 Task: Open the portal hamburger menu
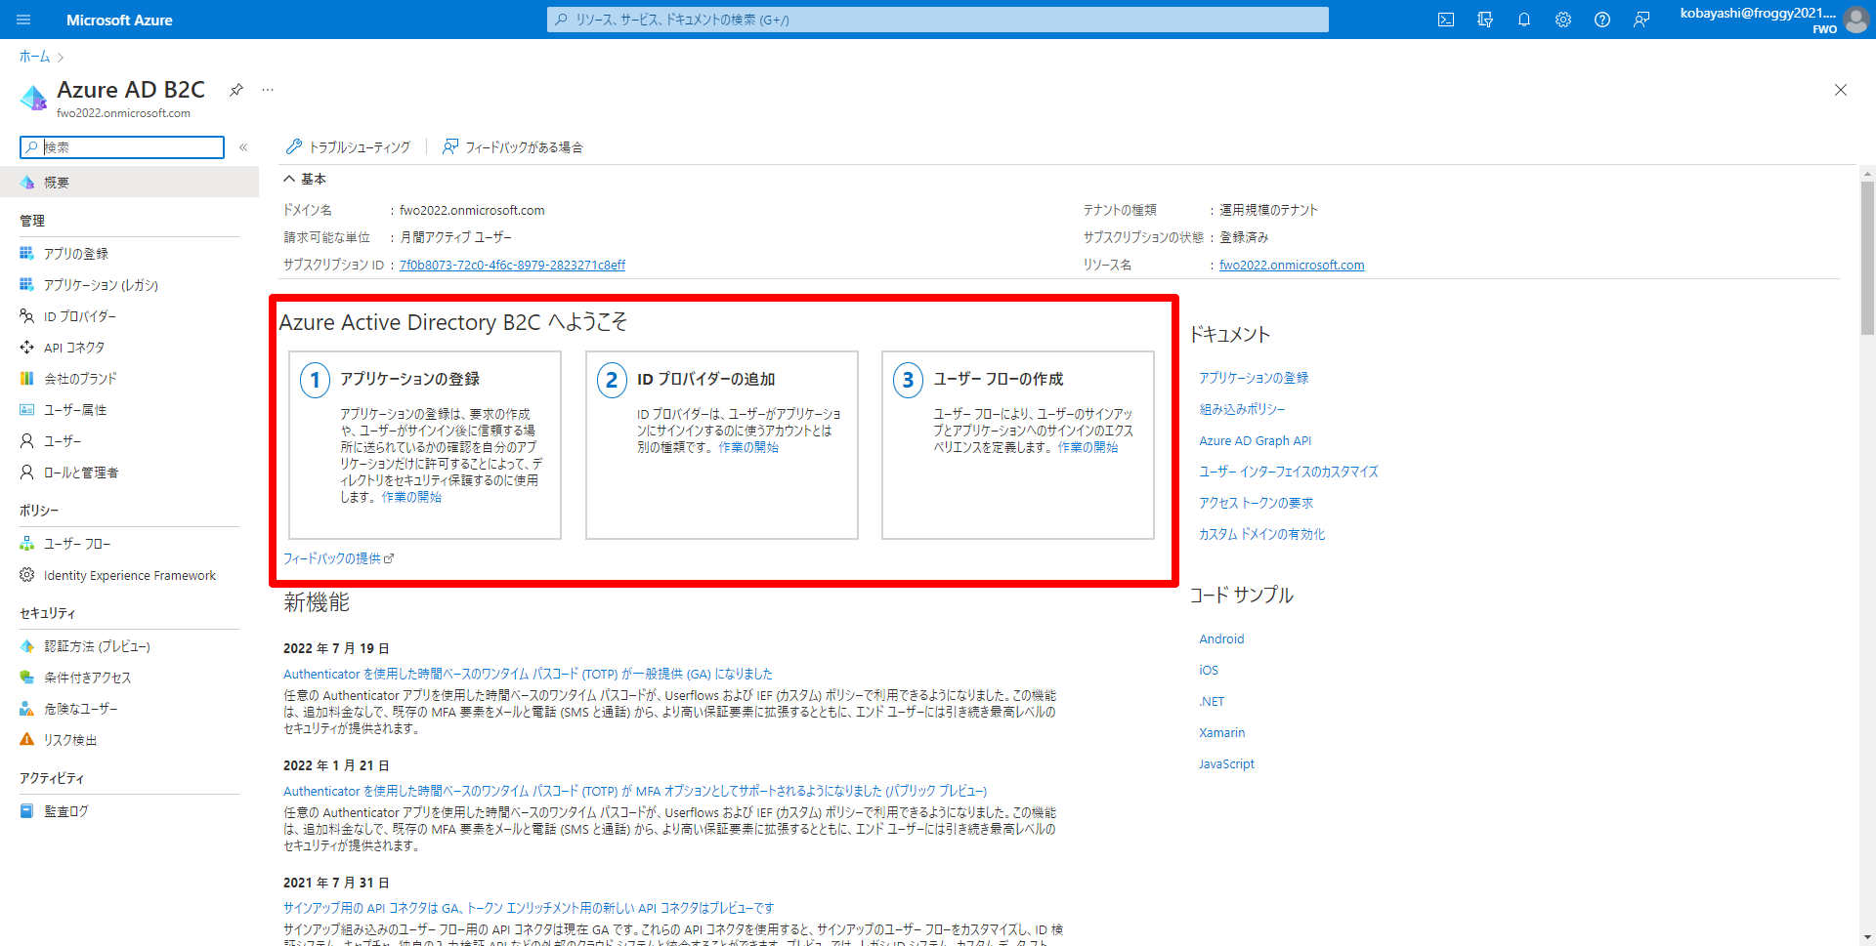23,20
